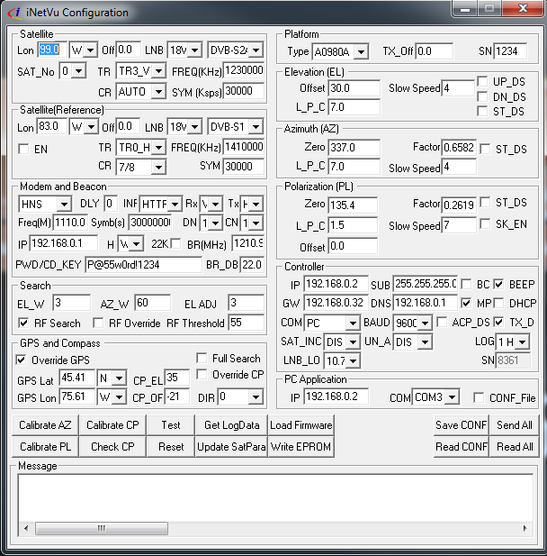Toggle the SK_EN polarization checkbox
This screenshot has width=547, height=556.
click(x=485, y=223)
